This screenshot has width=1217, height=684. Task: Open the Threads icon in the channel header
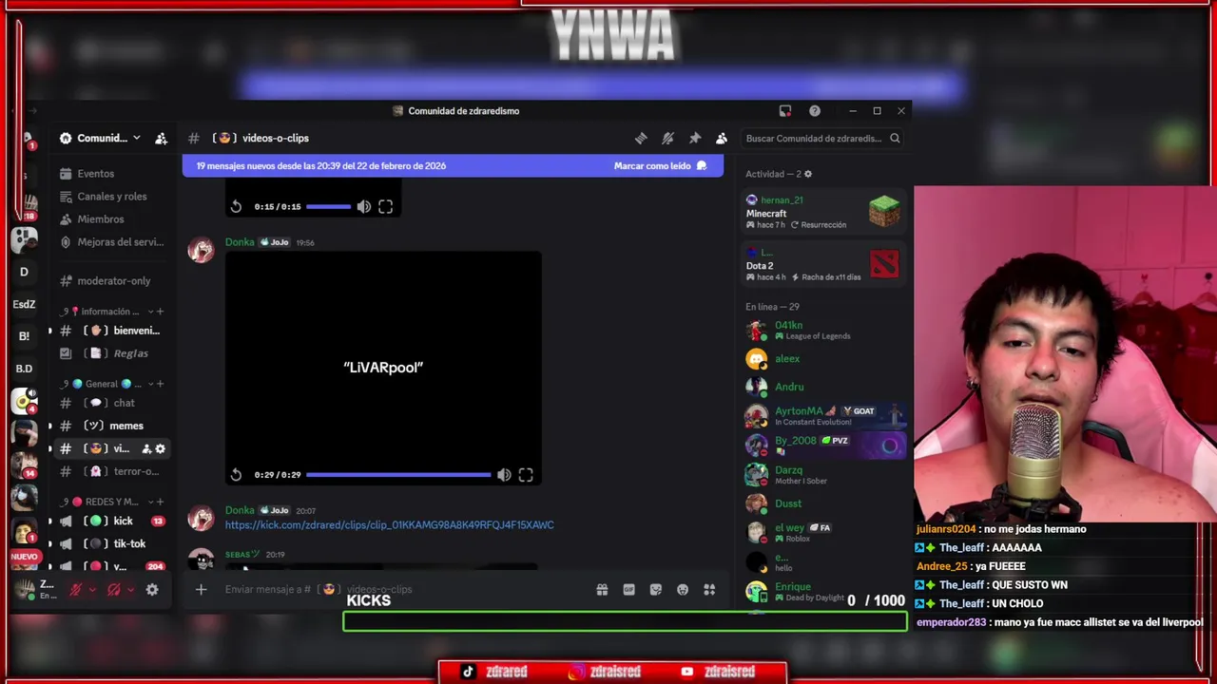(x=641, y=139)
